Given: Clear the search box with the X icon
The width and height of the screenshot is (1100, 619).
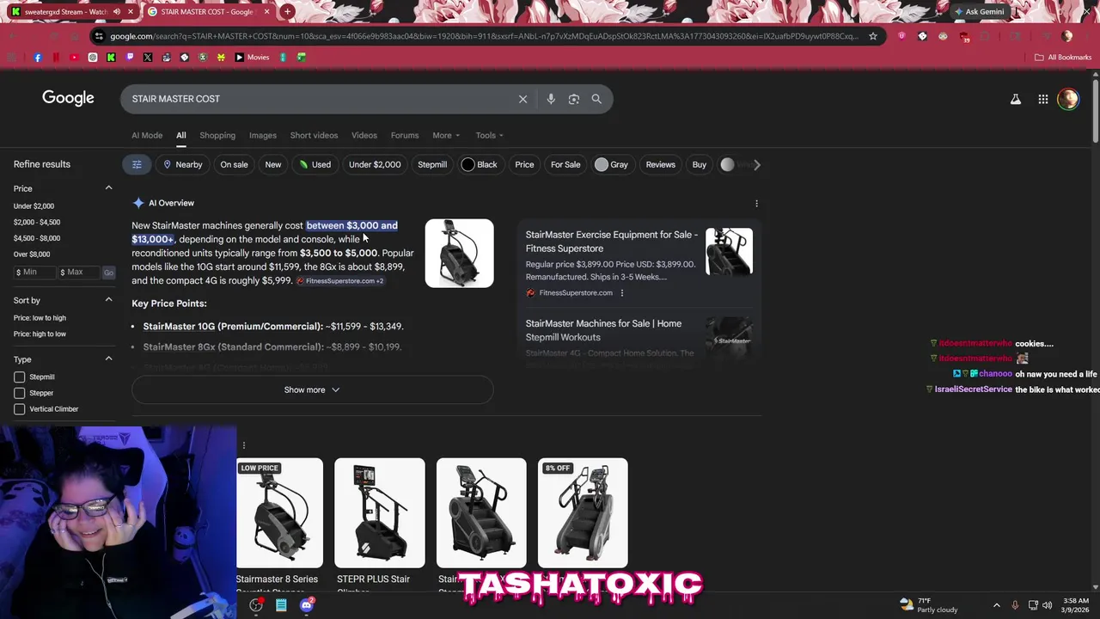Looking at the screenshot, I should pyautogui.click(x=522, y=99).
